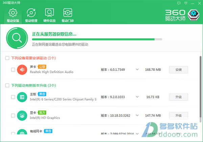This screenshot has height=142, width=203.
Task: Click the green motherboard icon
Action: pyautogui.click(x=22, y=97)
